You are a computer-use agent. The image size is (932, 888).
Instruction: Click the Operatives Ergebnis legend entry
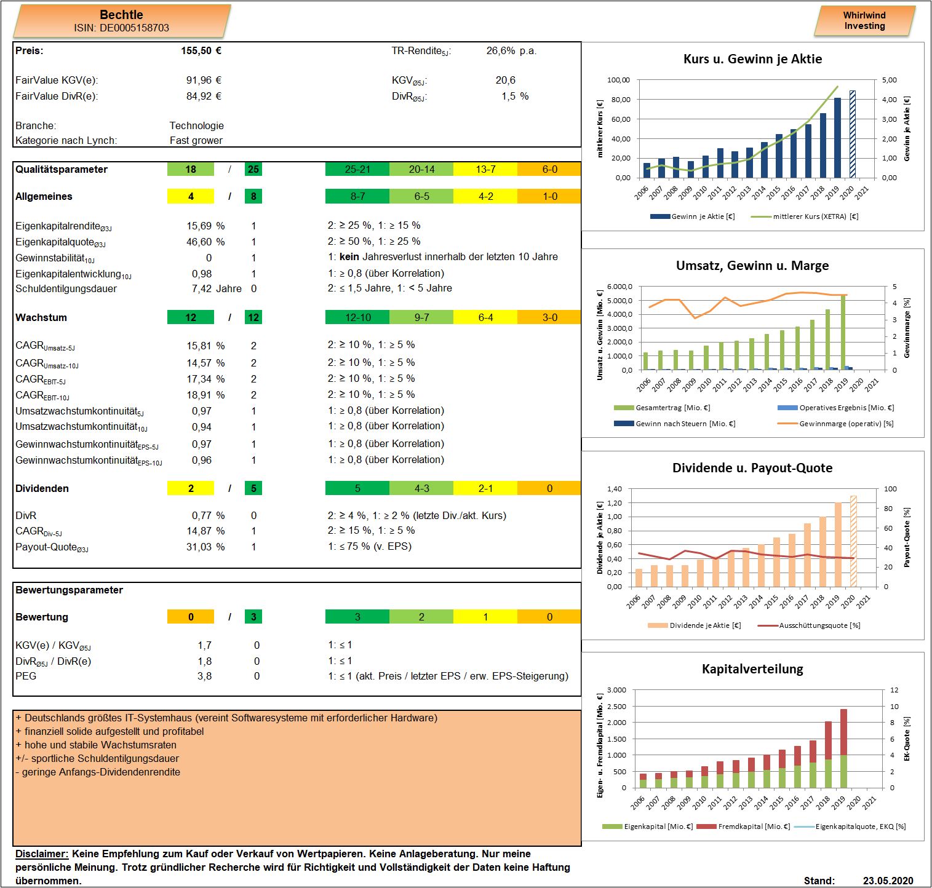(836, 408)
